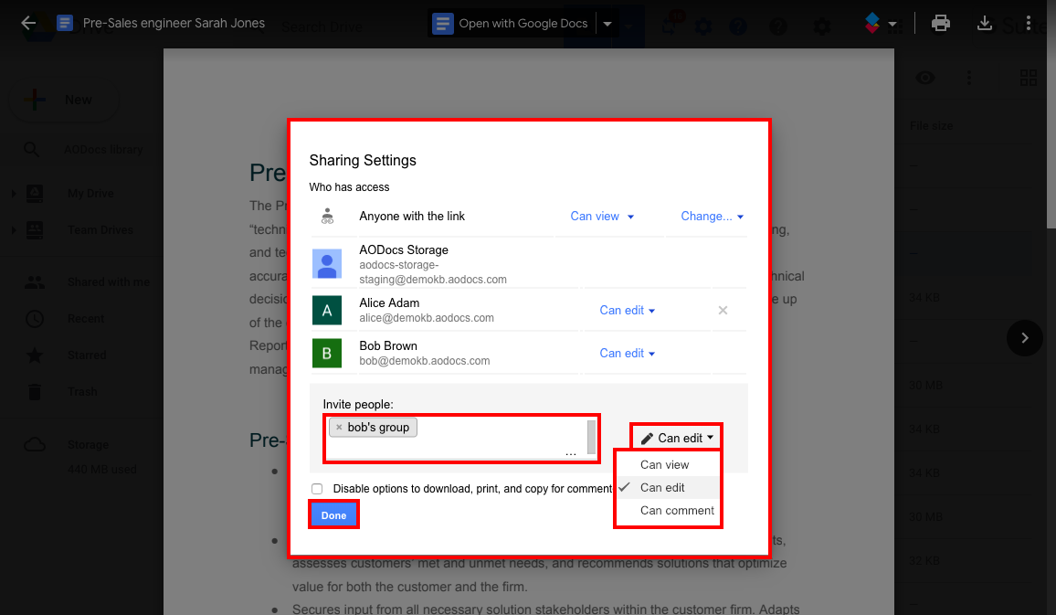This screenshot has height=615, width=1056.
Task: Expand the Open with dropdown arrow
Action: (x=607, y=24)
